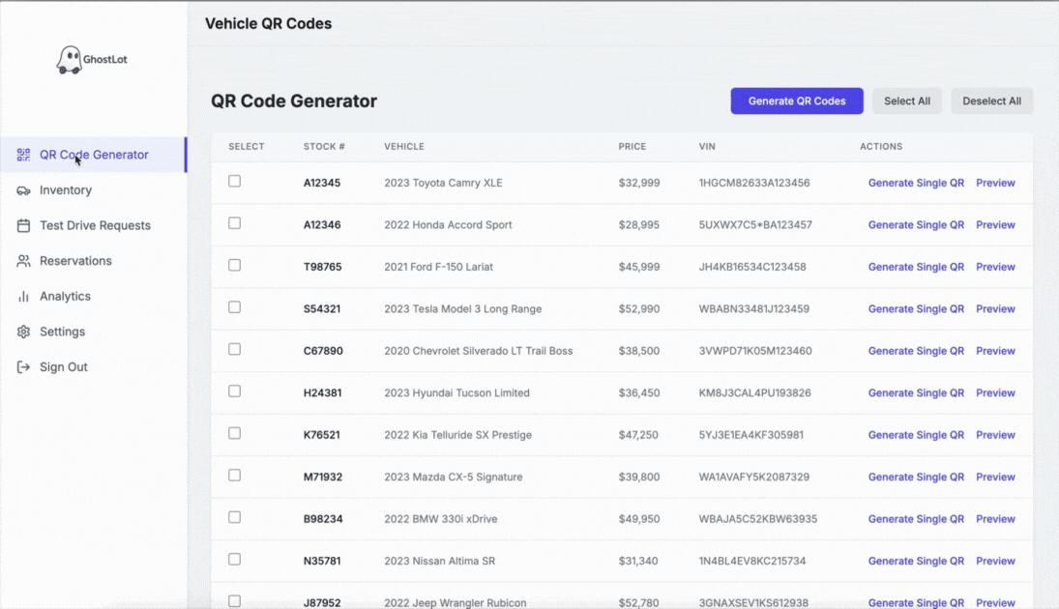Tick the checkbox beside BMW 330i xDrive
The width and height of the screenshot is (1059, 609).
point(234,517)
